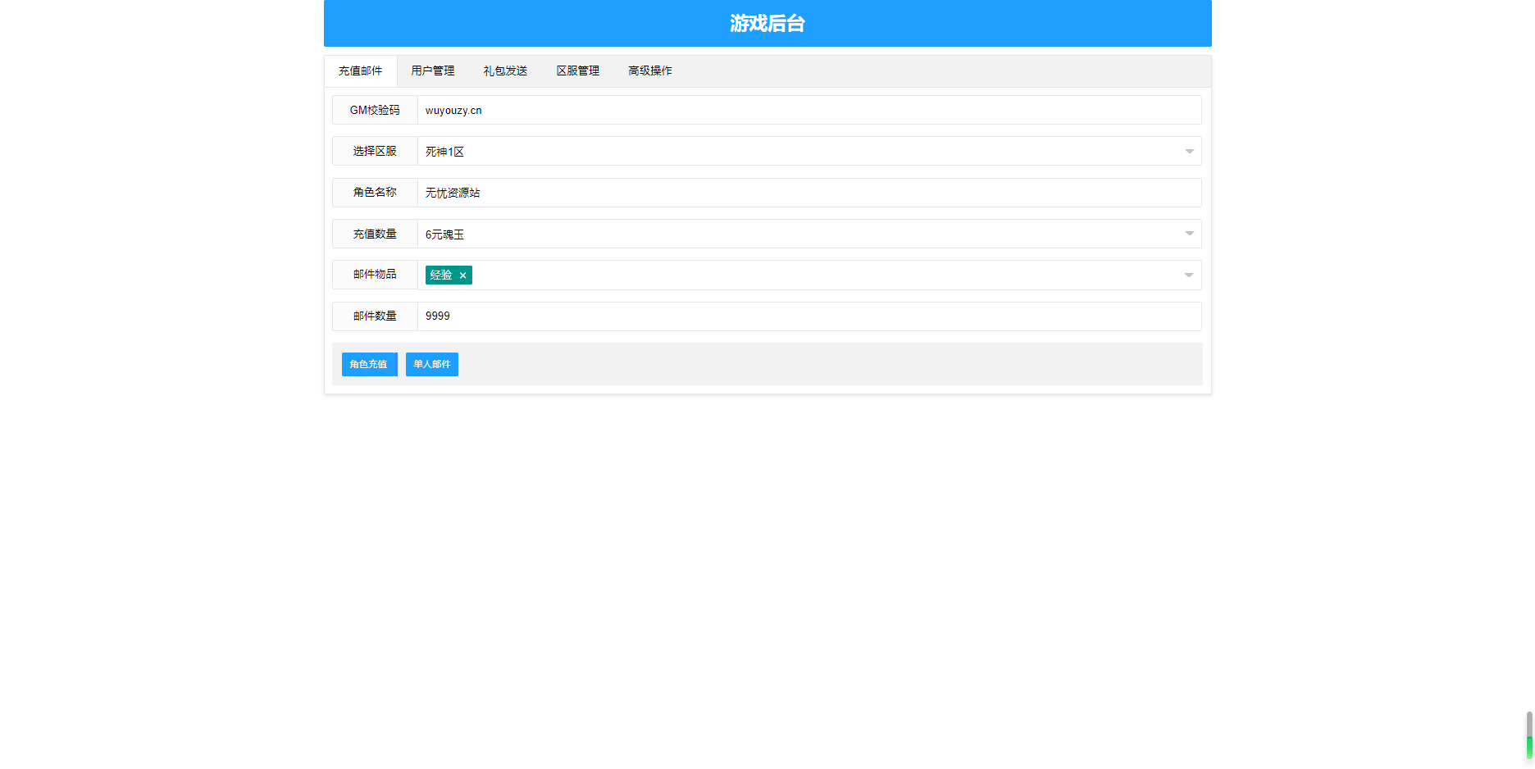The height and width of the screenshot is (769, 1535).
Task: Open the 高级操作 tab
Action: pos(650,71)
